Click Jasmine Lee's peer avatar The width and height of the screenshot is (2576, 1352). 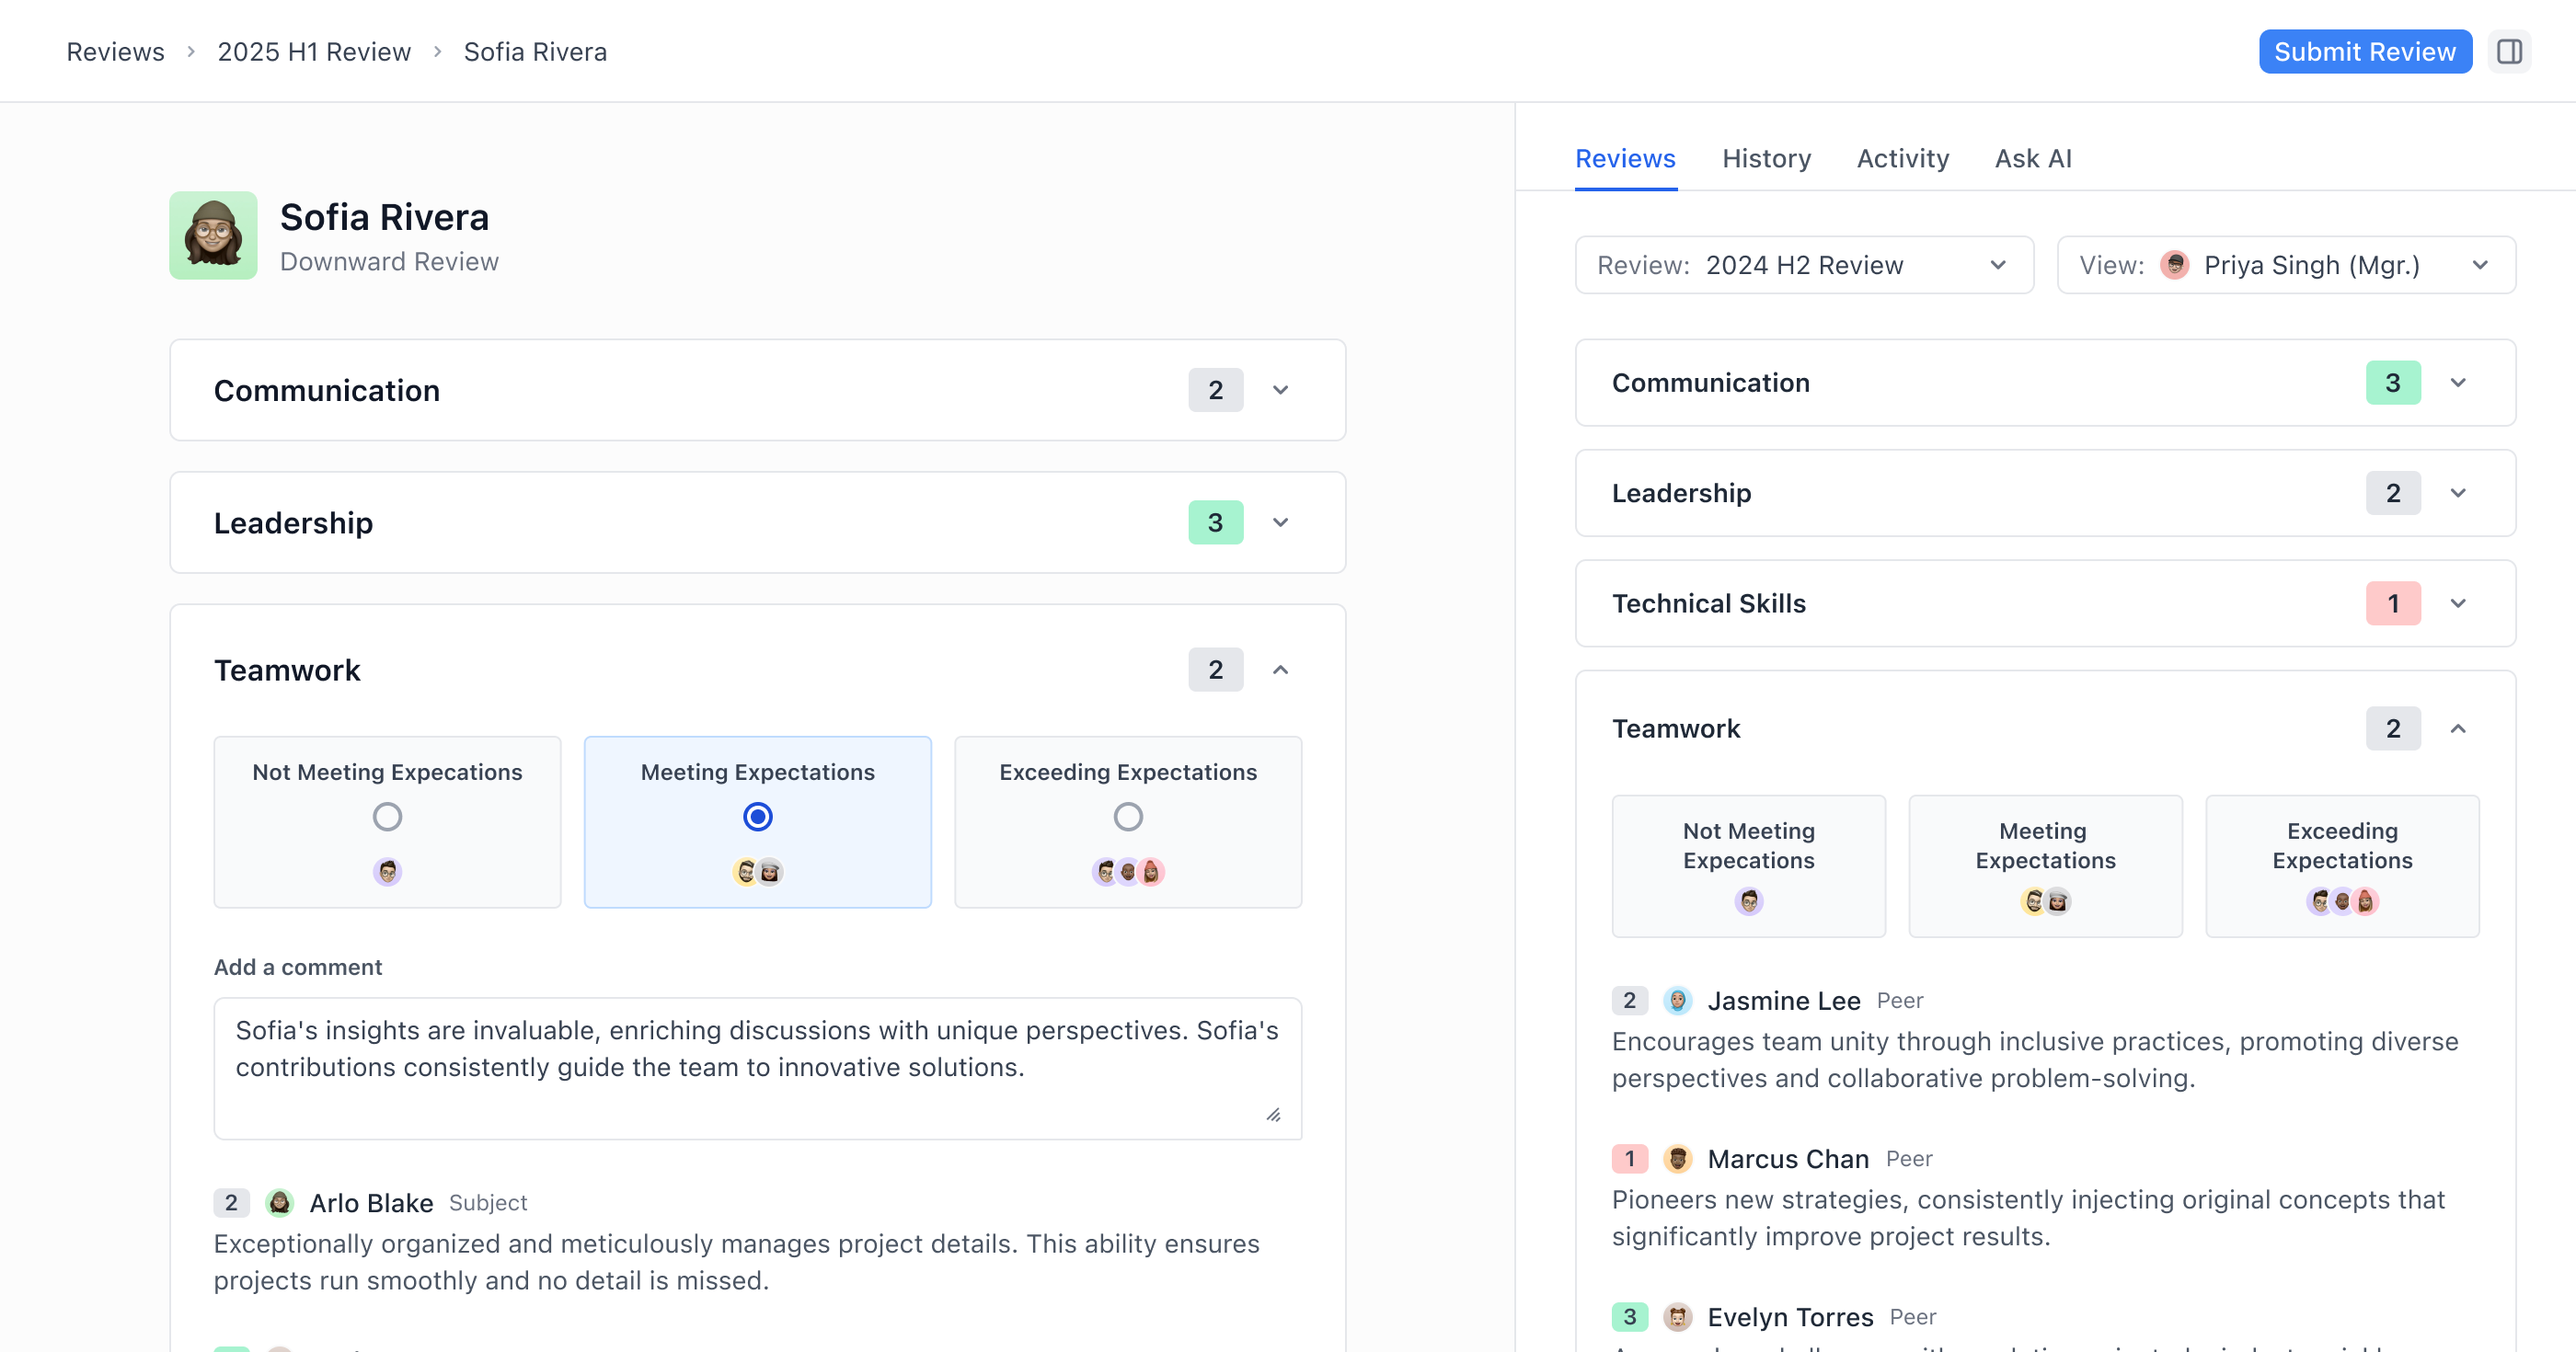pos(1676,1000)
